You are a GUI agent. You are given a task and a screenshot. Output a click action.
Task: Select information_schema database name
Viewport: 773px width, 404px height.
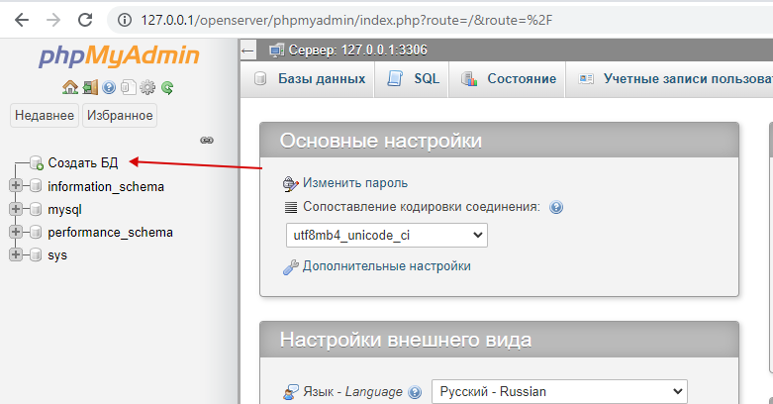(106, 186)
